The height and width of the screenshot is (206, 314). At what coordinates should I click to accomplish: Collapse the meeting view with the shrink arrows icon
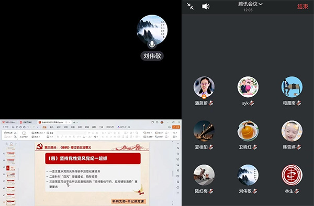point(190,6)
